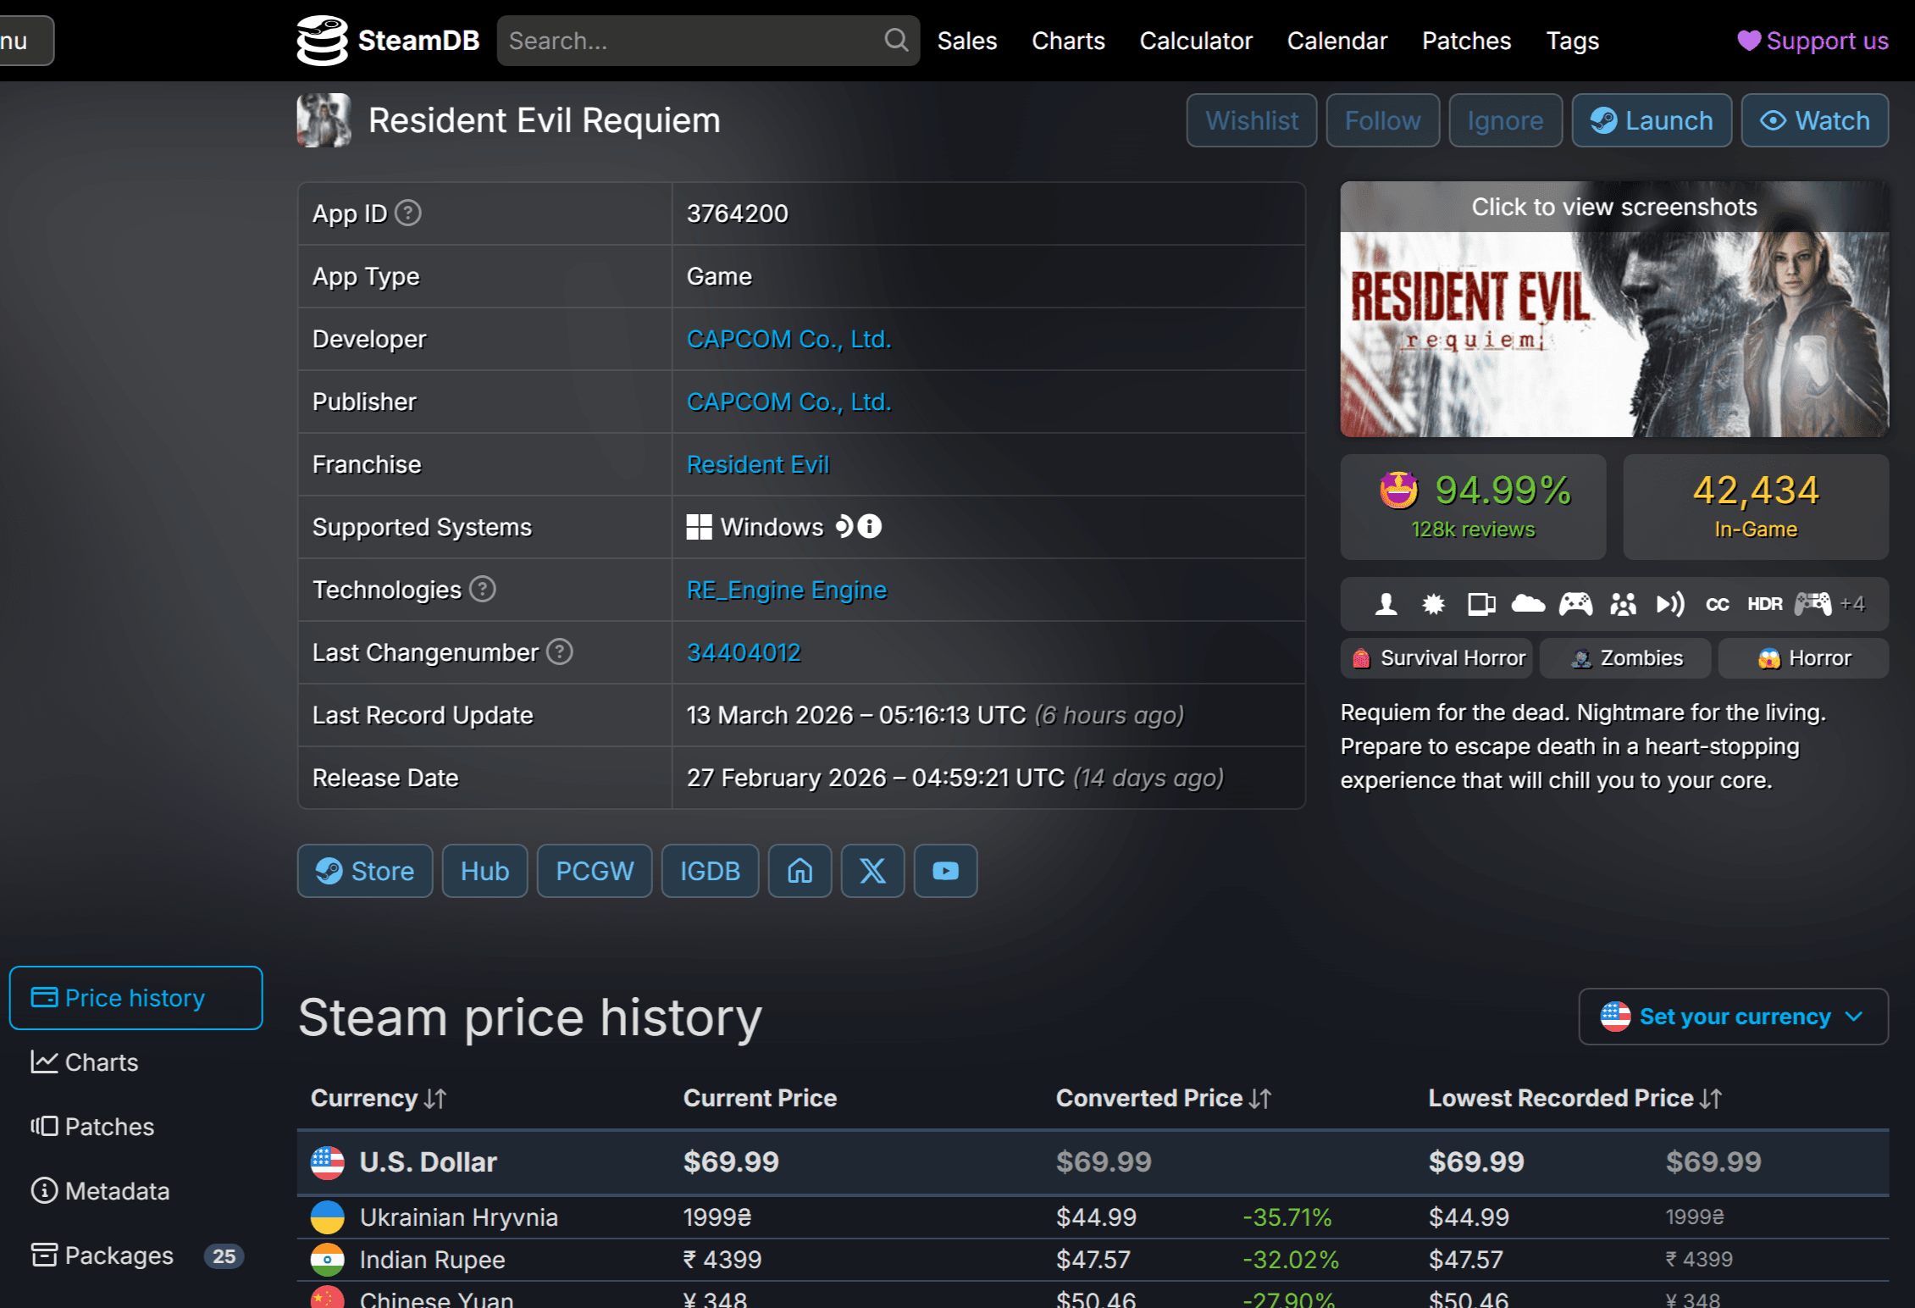The image size is (1915, 1308).
Task: Open CAPCOM Co., Ltd. in the Publisher row
Action: (x=789, y=402)
